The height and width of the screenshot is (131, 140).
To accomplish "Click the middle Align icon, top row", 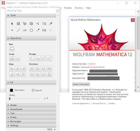I will click(18, 68).
